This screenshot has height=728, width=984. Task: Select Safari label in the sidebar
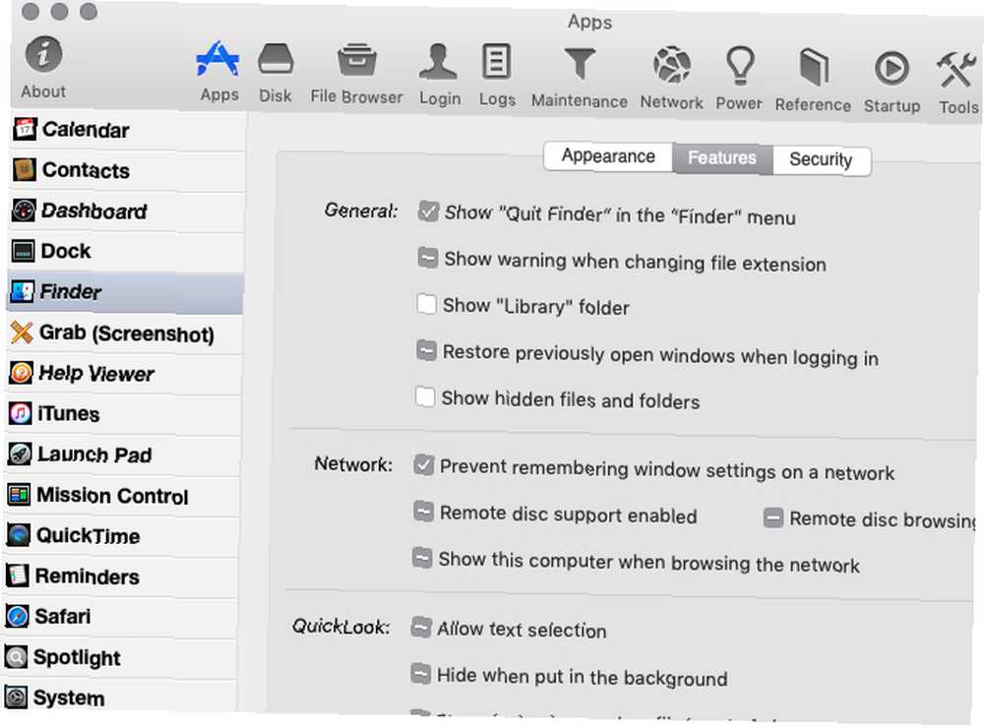pos(63,616)
